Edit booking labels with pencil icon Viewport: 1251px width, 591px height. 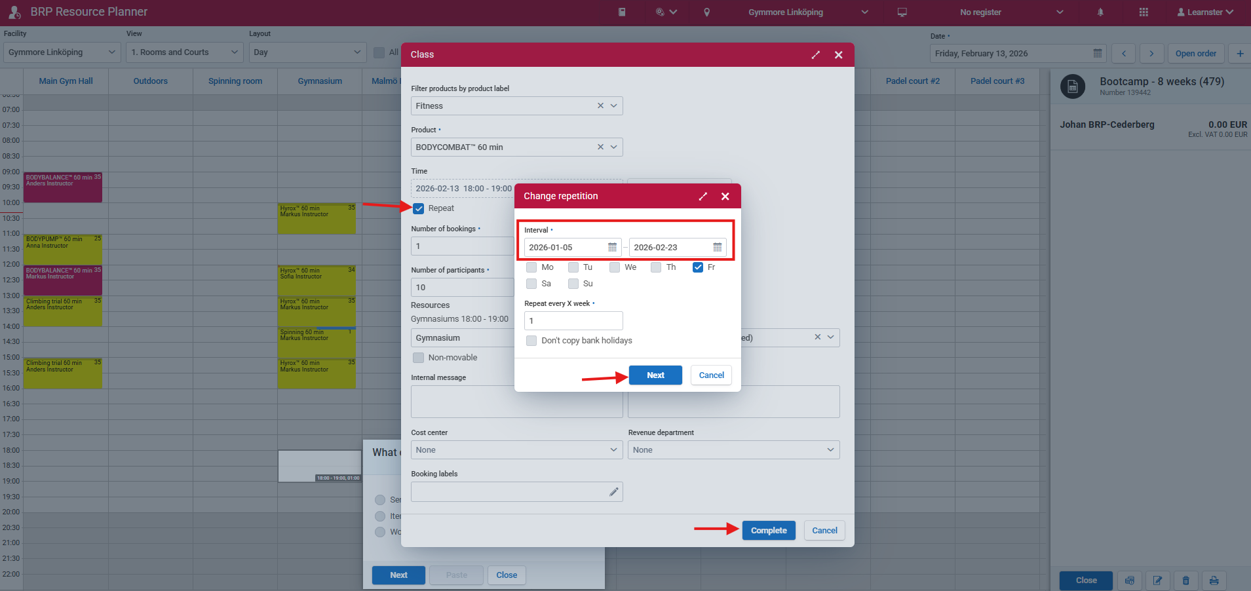[613, 492]
